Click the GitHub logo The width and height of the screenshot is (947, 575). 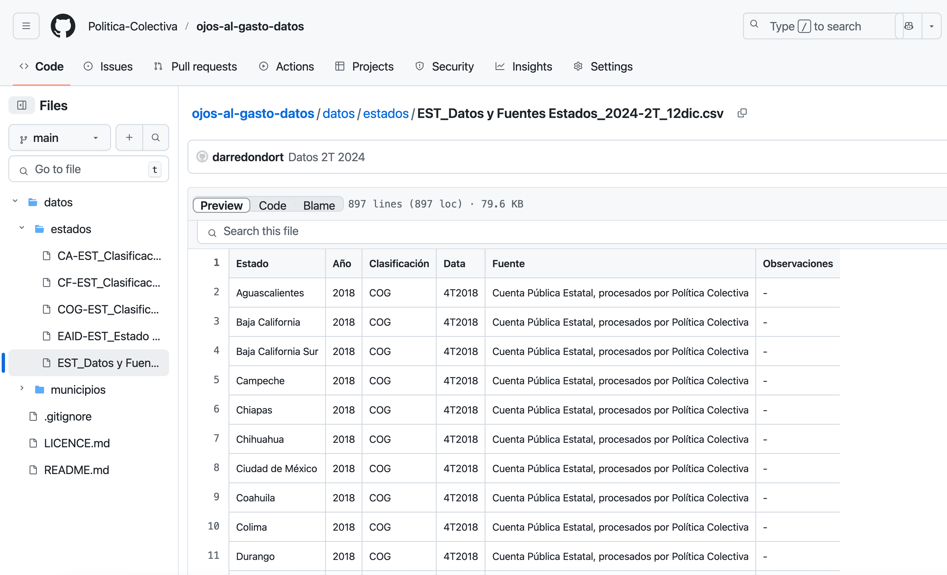point(63,26)
